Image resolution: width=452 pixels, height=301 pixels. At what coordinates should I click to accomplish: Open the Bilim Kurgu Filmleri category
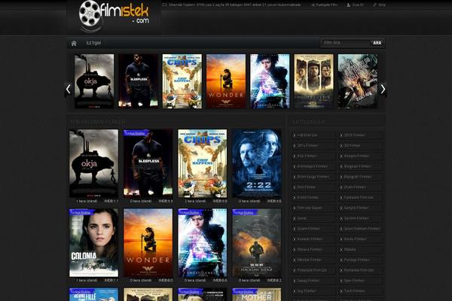pos(313,177)
